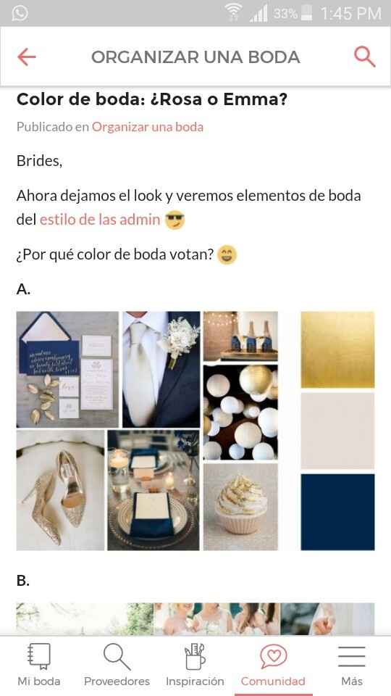This screenshot has height=696, width=391.
Task: Open Mi boda notebook icon
Action: [39, 657]
